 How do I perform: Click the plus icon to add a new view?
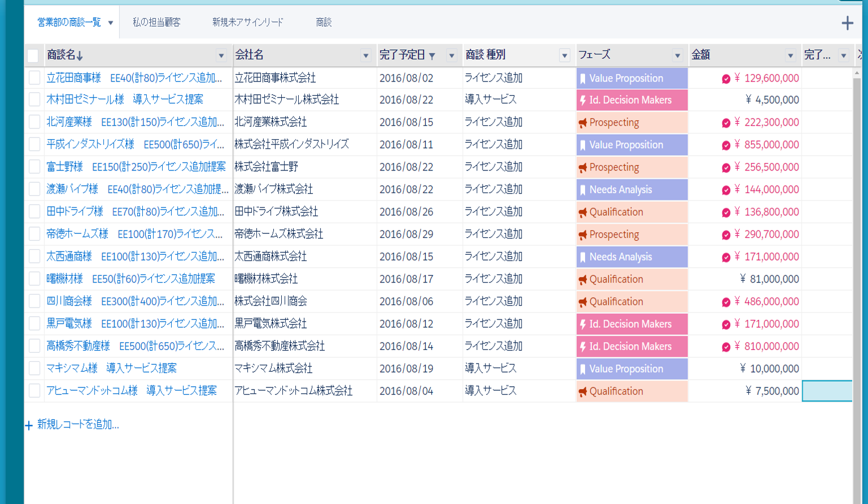tap(849, 23)
